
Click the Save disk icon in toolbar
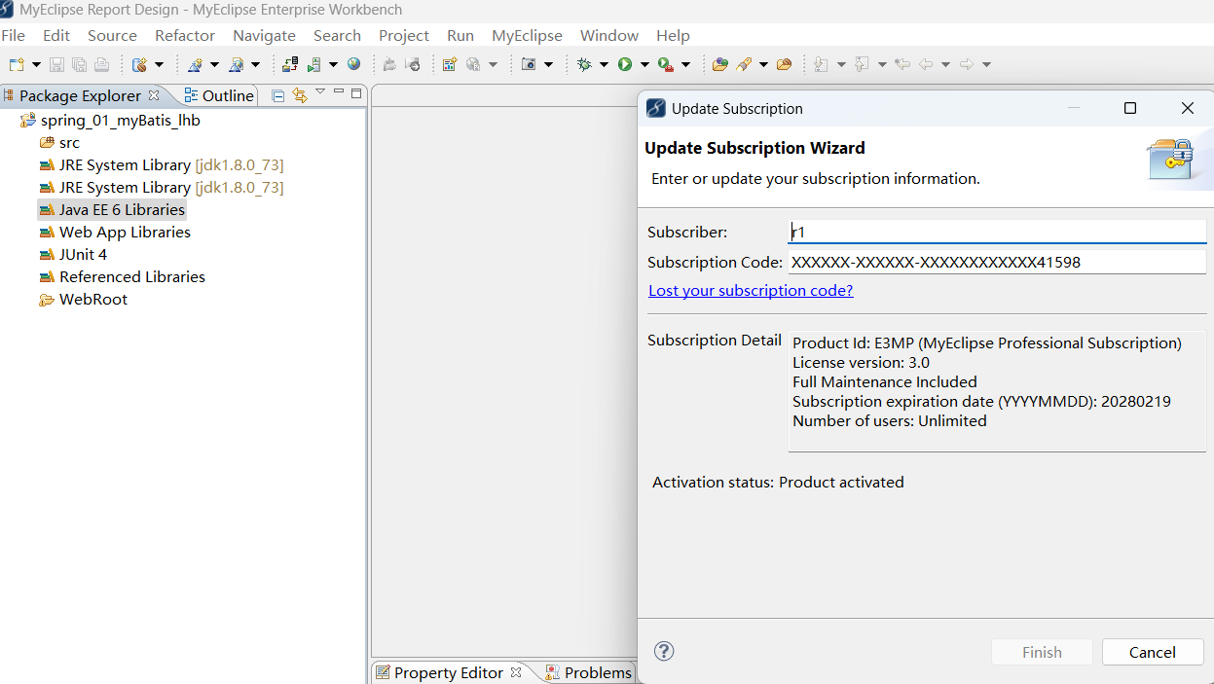56,64
